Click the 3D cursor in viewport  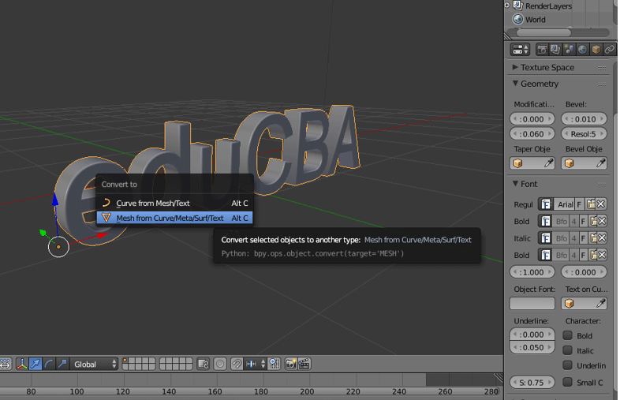point(58,247)
